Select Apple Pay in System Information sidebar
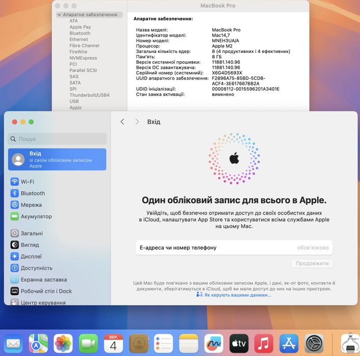The width and height of the screenshot is (360, 356). 80,27
